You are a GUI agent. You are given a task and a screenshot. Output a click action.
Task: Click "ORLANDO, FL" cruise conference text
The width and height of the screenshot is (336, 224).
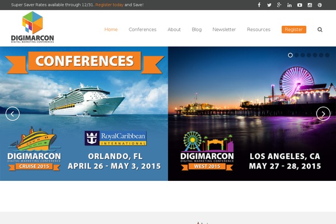[115, 156]
